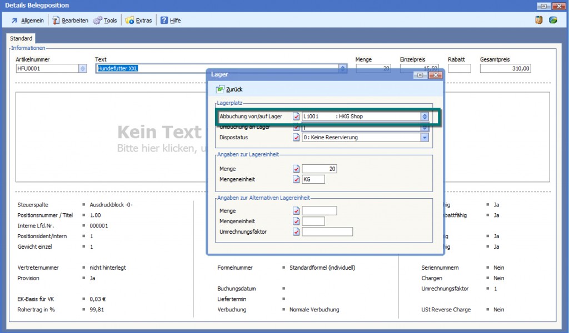Screen dimensions: 569x333
Task: Toggle the checkbox beside Umrechnungsfaktor
Action: [296, 231]
